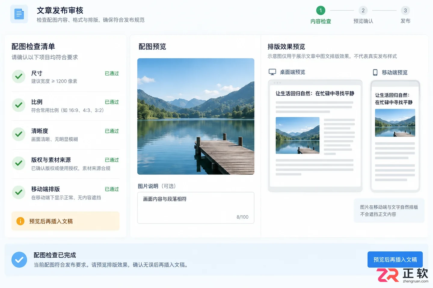Screen dimensions: 433x288
Task: Click the 8/100 character counter
Action: point(242,217)
